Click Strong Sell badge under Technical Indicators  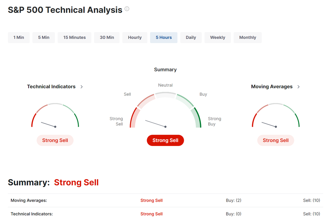tap(55, 141)
